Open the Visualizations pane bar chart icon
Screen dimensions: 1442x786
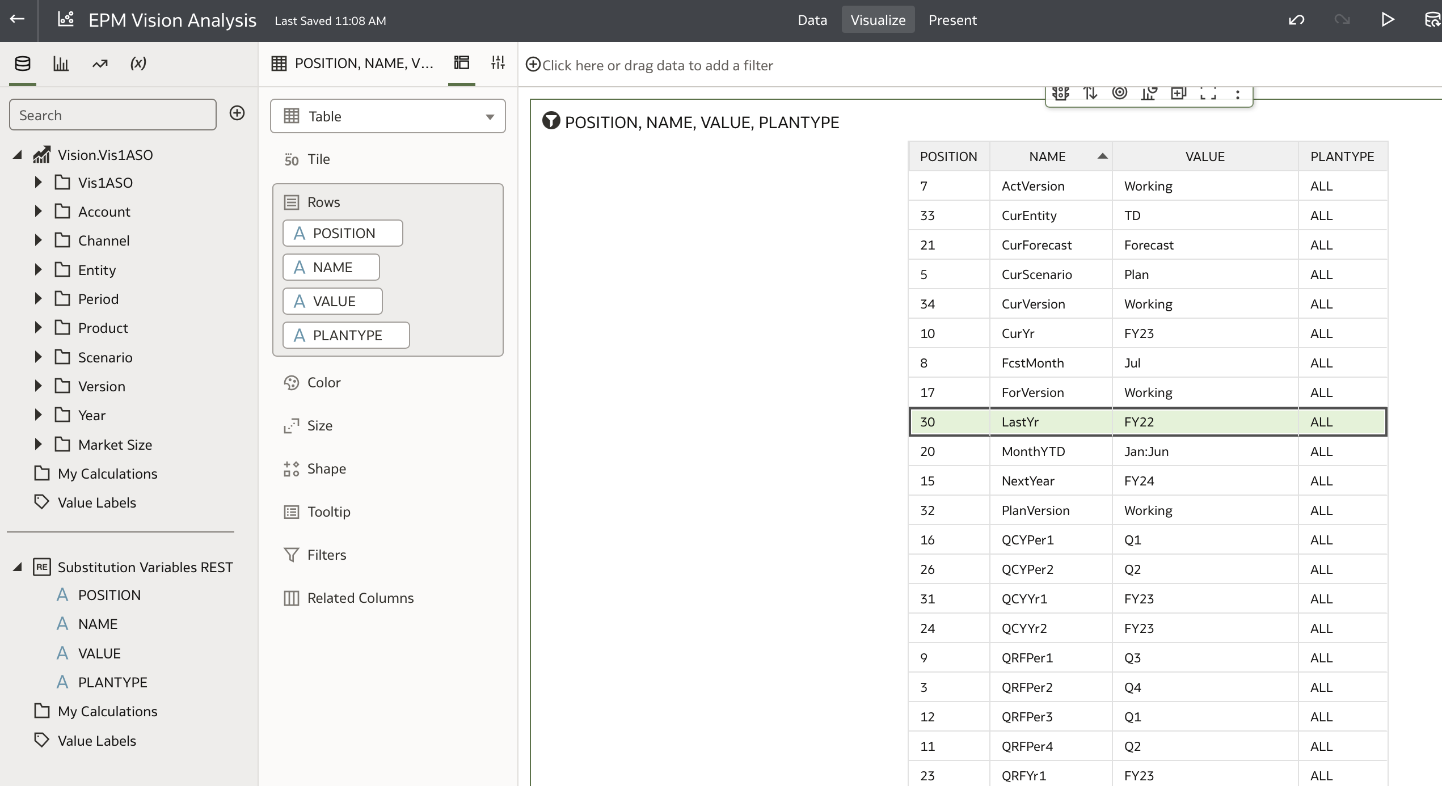point(61,63)
